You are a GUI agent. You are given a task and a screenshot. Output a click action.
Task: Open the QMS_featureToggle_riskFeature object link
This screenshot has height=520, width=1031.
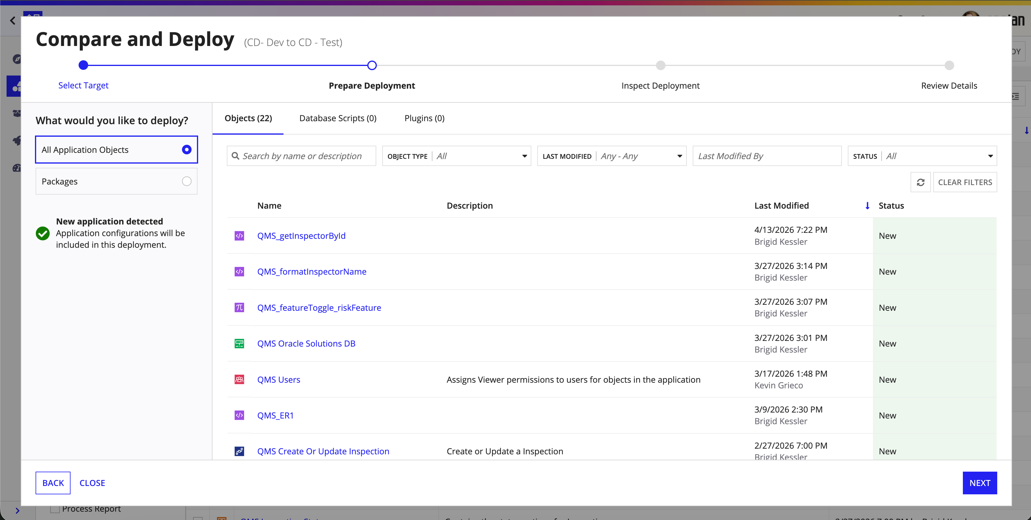319,308
